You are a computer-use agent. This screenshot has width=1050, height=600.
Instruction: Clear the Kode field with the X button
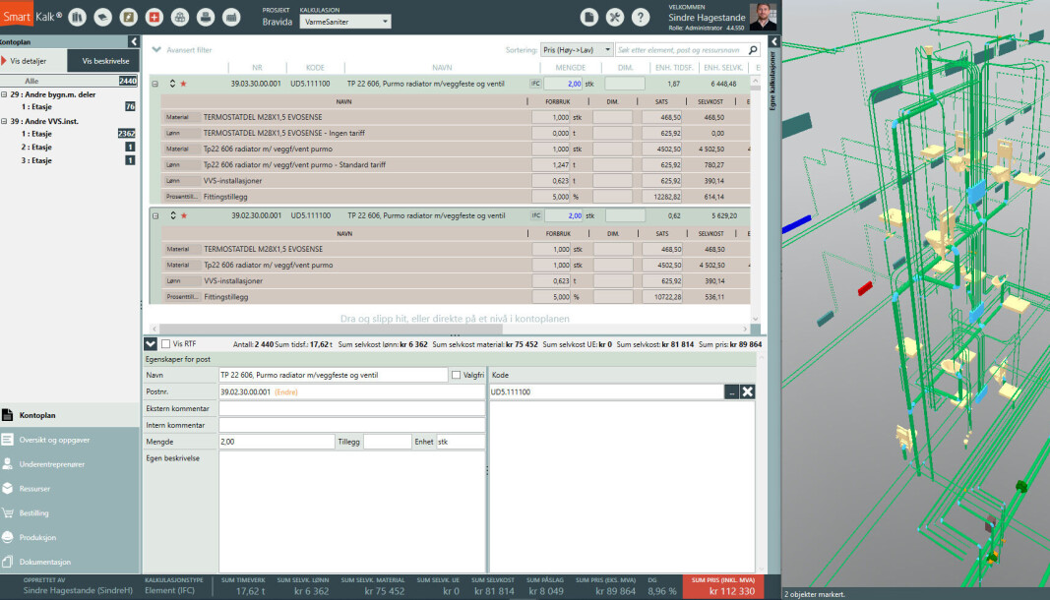coord(747,391)
